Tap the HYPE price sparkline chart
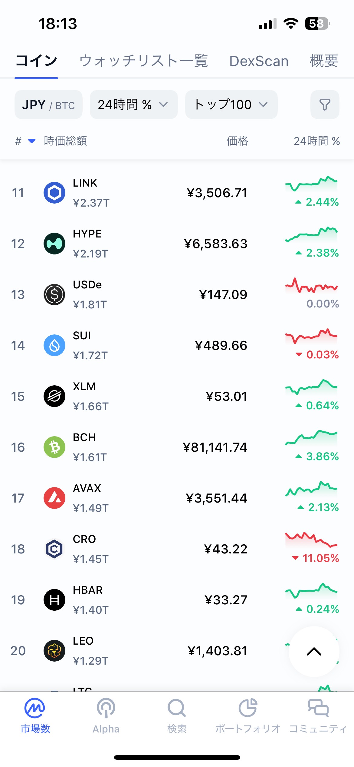The image size is (354, 767). coord(311,234)
